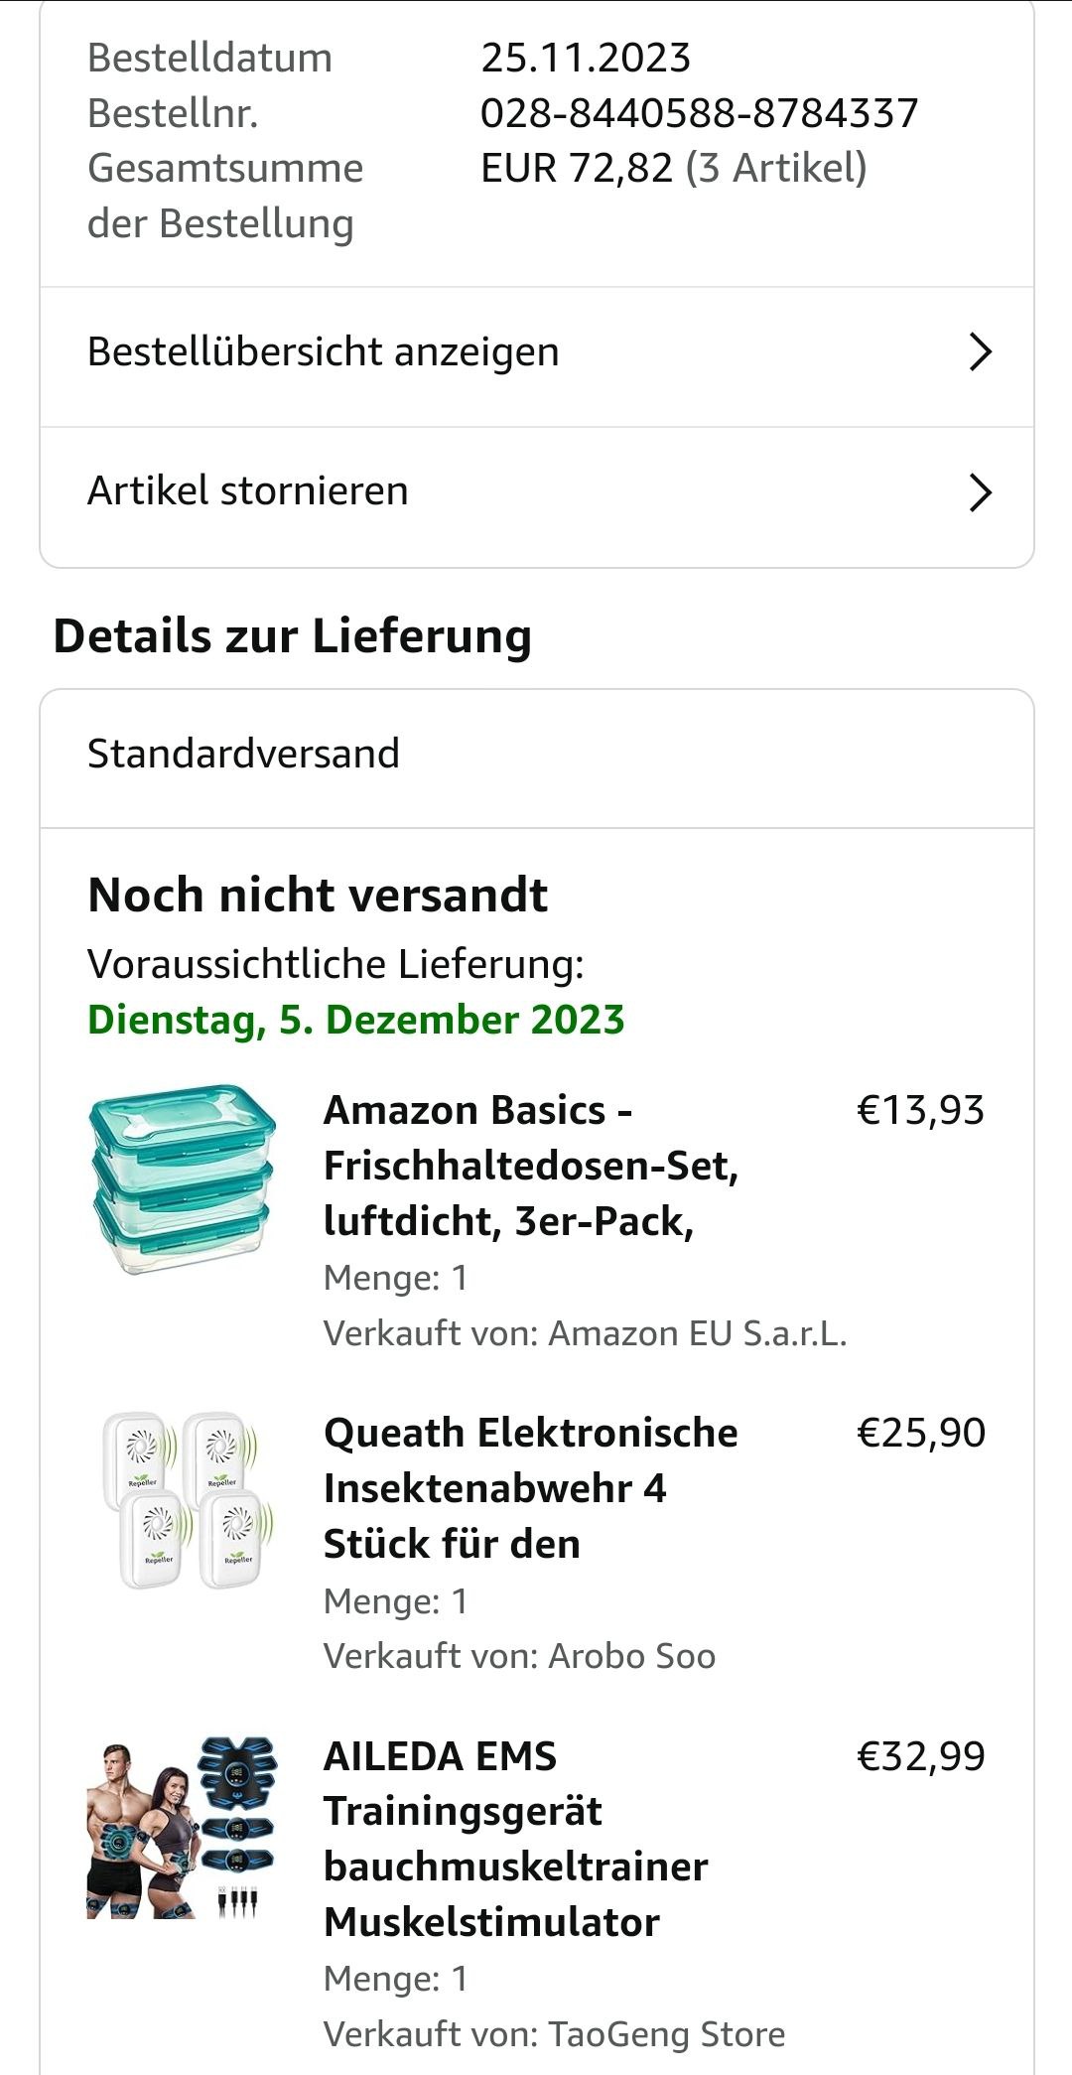Tap the €13,93 price
Image resolution: width=1072 pixels, height=2075 pixels.
[x=920, y=1110]
